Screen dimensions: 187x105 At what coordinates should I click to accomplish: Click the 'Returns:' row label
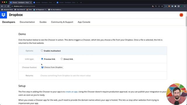[x=30, y=76]
